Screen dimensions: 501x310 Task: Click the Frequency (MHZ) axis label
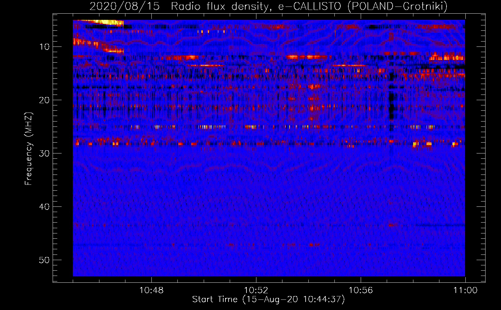coord(28,148)
